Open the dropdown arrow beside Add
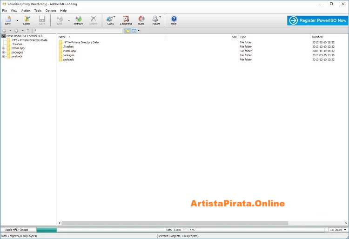 [x=69, y=20]
